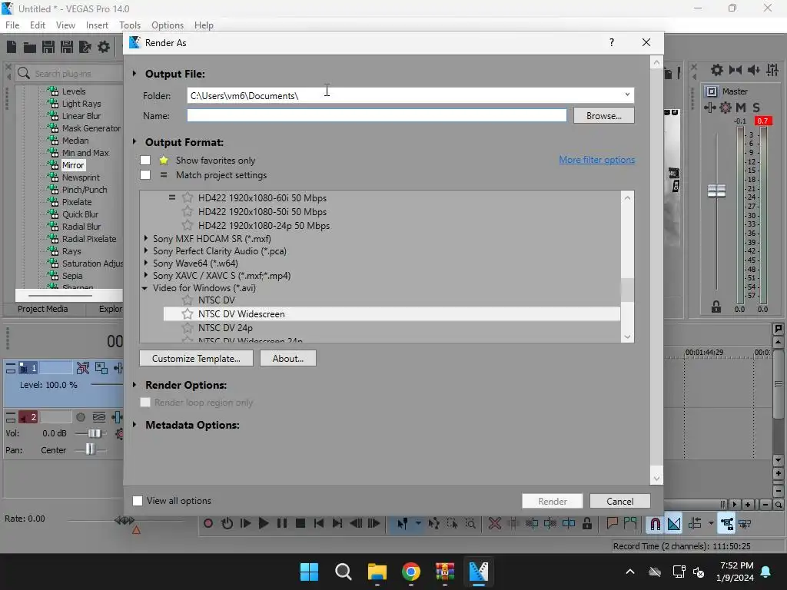Click the Save disk icon in the toolbar

[x=48, y=47]
